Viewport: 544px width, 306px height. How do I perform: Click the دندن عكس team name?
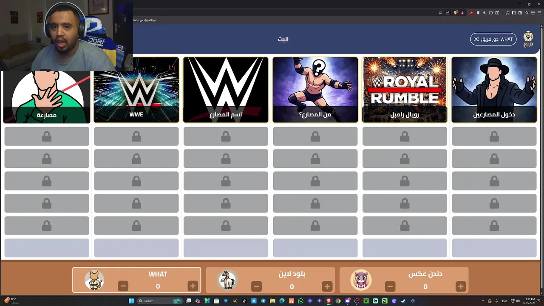click(425, 274)
